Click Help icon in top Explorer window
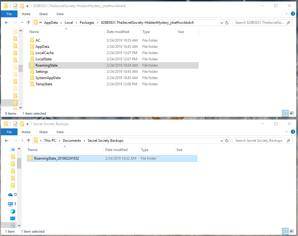Viewport: 298px width, 236px height. point(293,14)
